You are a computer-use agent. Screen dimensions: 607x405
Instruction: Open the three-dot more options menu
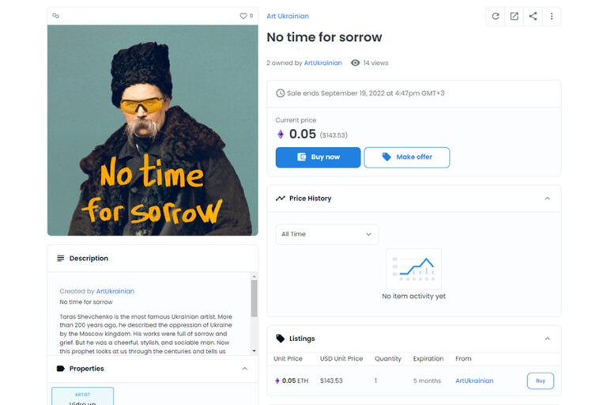pyautogui.click(x=552, y=17)
